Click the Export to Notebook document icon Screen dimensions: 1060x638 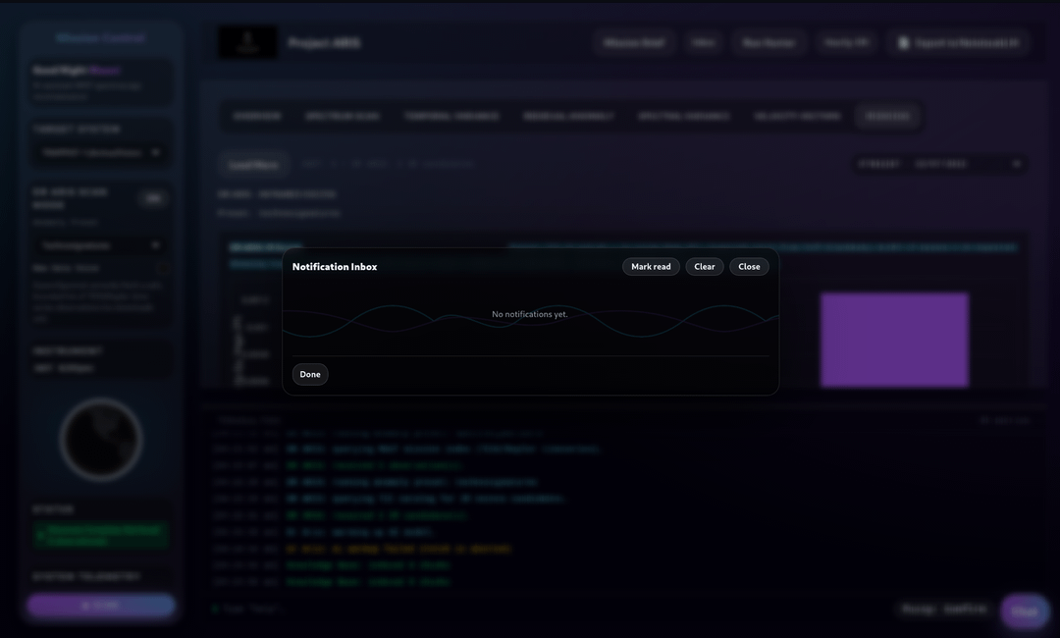tap(904, 43)
